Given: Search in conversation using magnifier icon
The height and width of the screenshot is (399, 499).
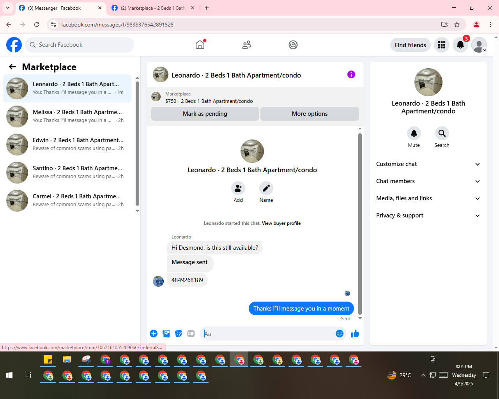Looking at the screenshot, I should point(442,133).
